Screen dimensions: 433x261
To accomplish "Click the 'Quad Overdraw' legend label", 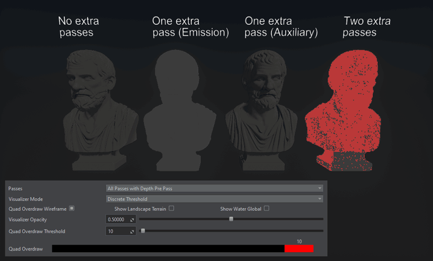I will click(x=26, y=249).
